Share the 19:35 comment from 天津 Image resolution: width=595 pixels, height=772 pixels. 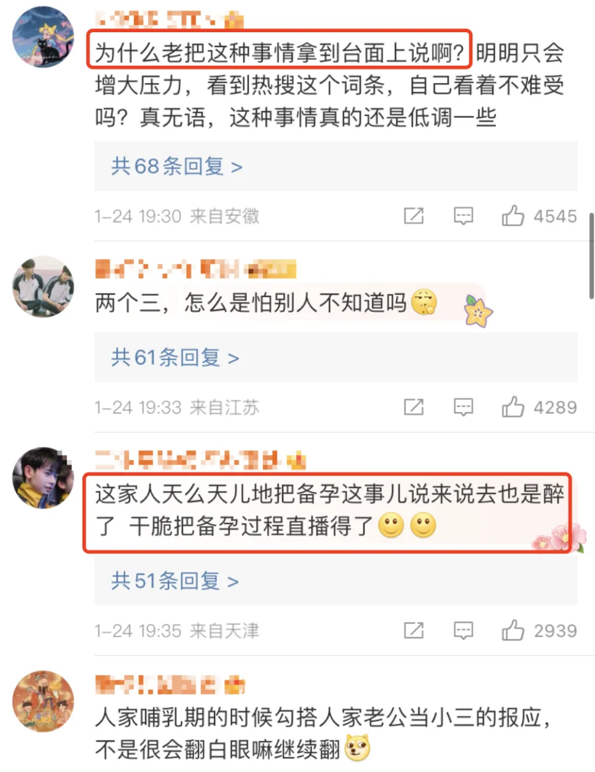(x=413, y=630)
